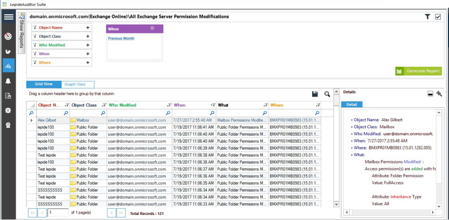Toggle the checkbox icon beside top filter

(x=438, y=17)
